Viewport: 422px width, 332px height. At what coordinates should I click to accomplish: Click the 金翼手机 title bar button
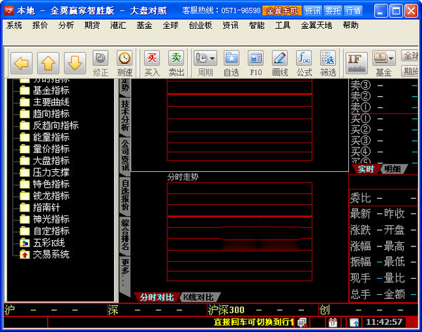(x=282, y=11)
